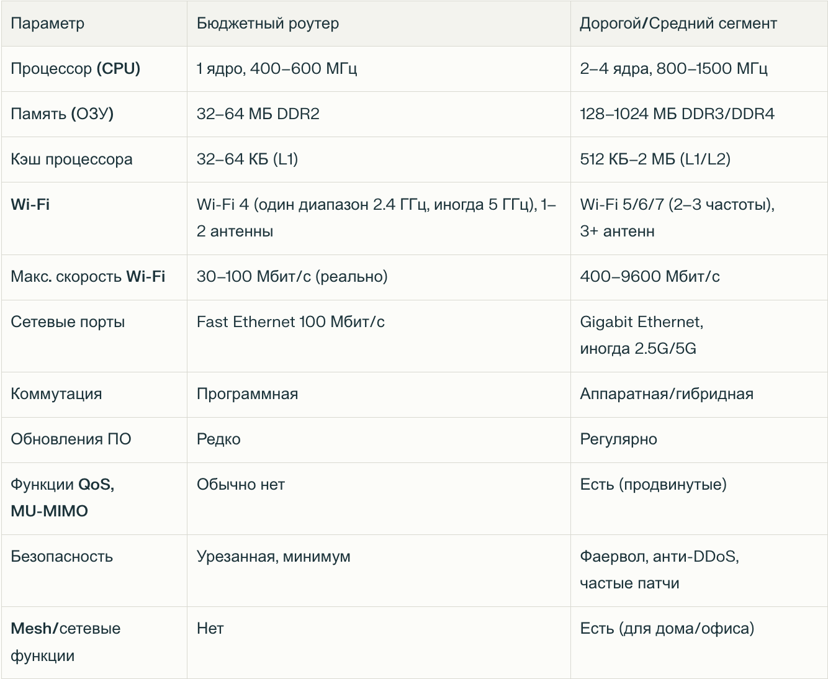Click the "1 ядро, 400–600 МГц" cell

tap(276, 69)
